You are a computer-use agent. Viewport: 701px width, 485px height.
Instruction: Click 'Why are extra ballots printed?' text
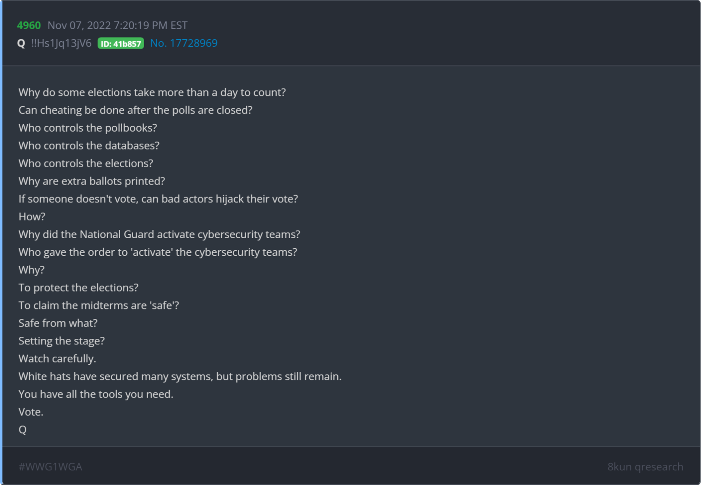pos(92,181)
